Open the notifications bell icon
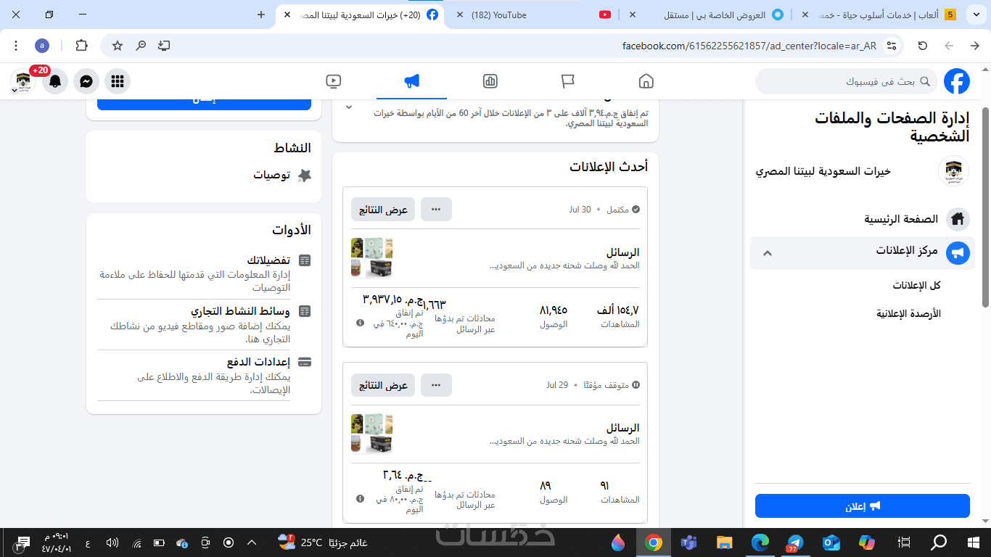The height and width of the screenshot is (557, 991). coord(55,81)
